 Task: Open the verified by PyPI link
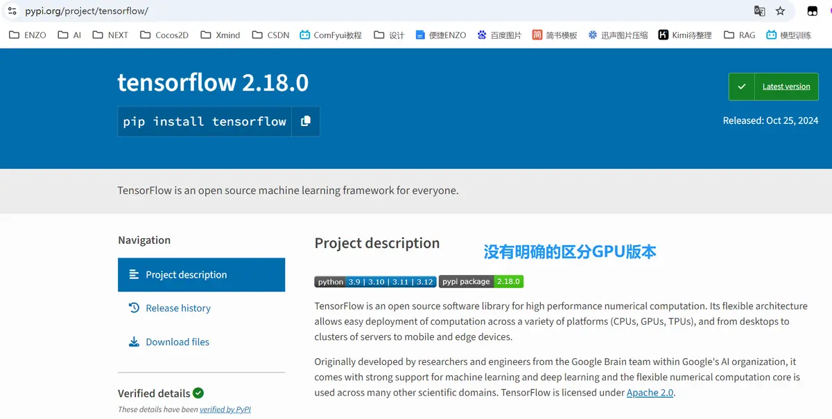(x=225, y=409)
